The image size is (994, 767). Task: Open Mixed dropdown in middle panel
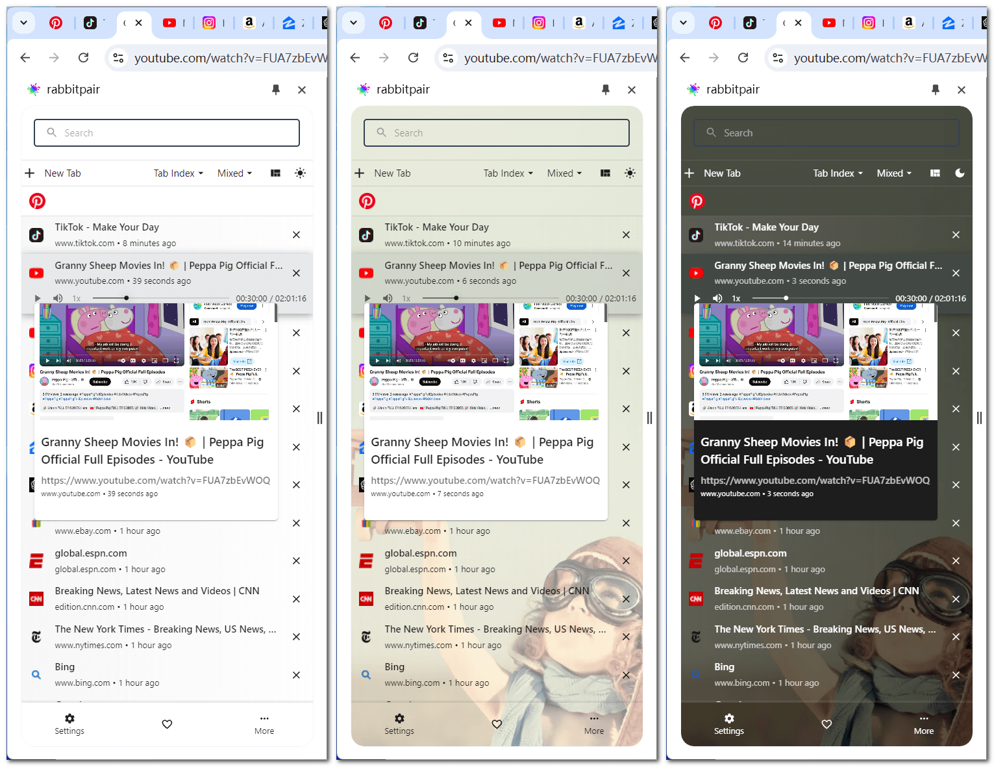tap(564, 173)
